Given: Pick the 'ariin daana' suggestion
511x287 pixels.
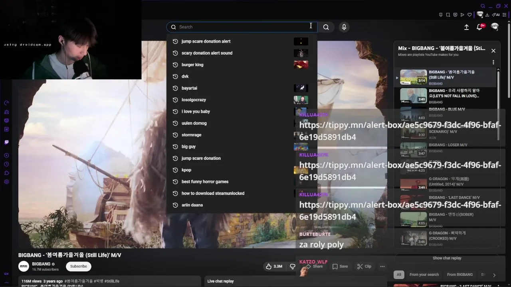Looking at the screenshot, I should (x=242, y=205).
